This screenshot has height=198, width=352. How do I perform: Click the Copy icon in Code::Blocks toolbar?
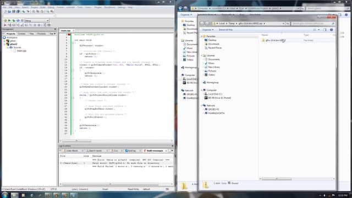pyautogui.click(x=37, y=12)
